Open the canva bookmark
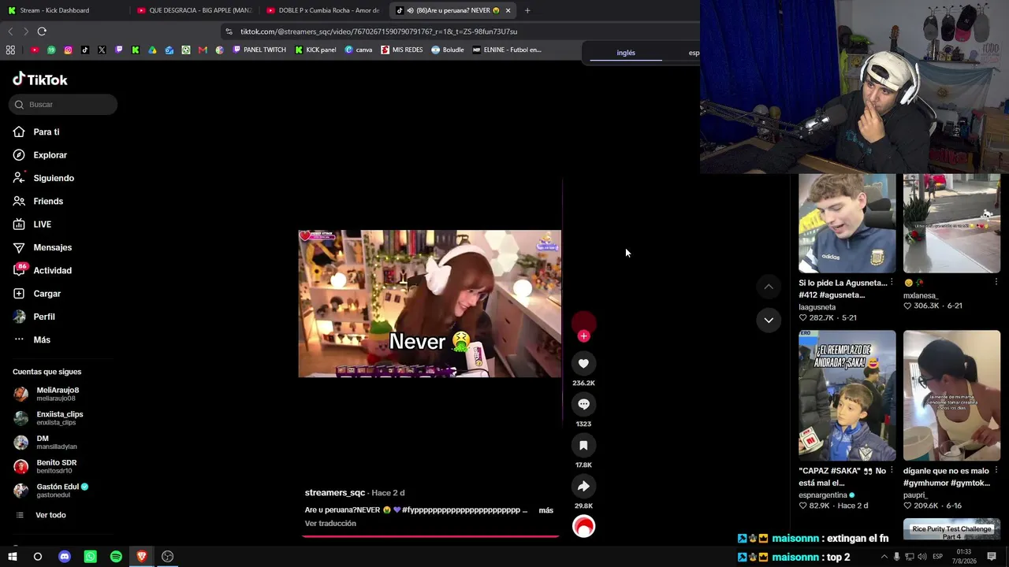This screenshot has height=567, width=1009. [359, 50]
